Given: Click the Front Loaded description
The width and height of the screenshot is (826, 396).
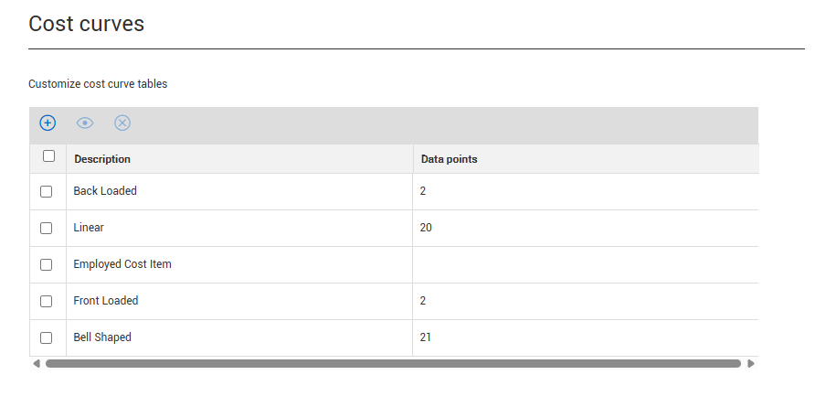Looking at the screenshot, I should pos(106,301).
